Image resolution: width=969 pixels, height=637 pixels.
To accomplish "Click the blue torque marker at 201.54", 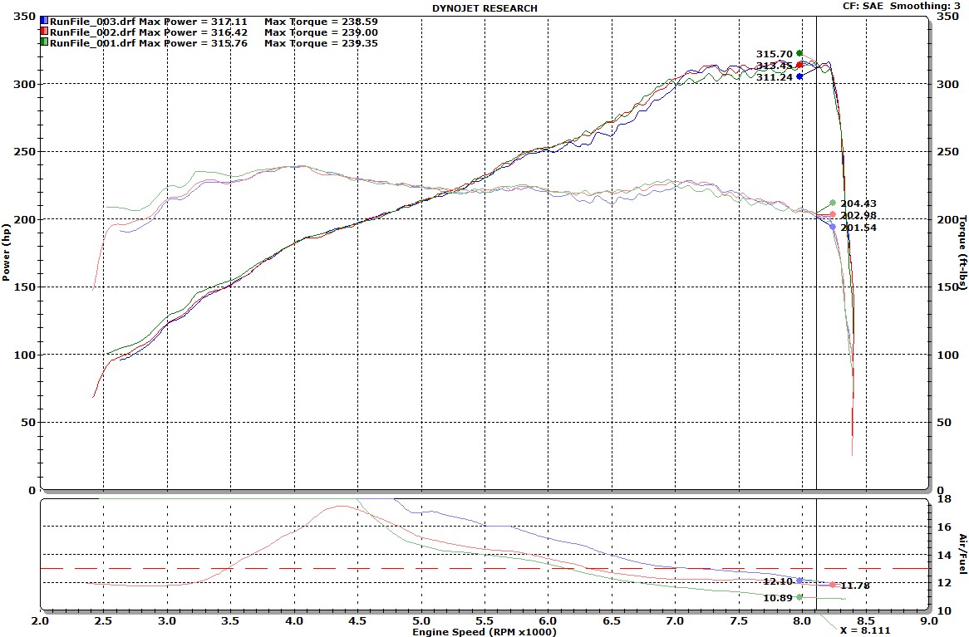I will pyautogui.click(x=832, y=227).
